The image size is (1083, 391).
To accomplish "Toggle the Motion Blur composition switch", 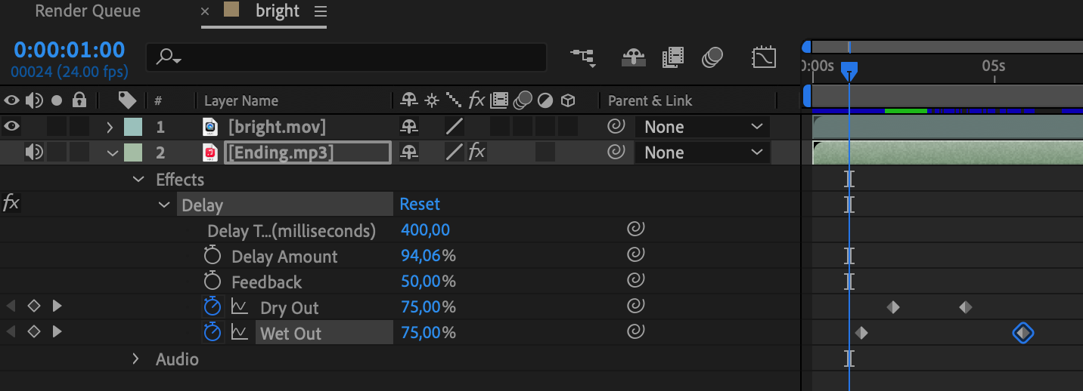I will (712, 57).
